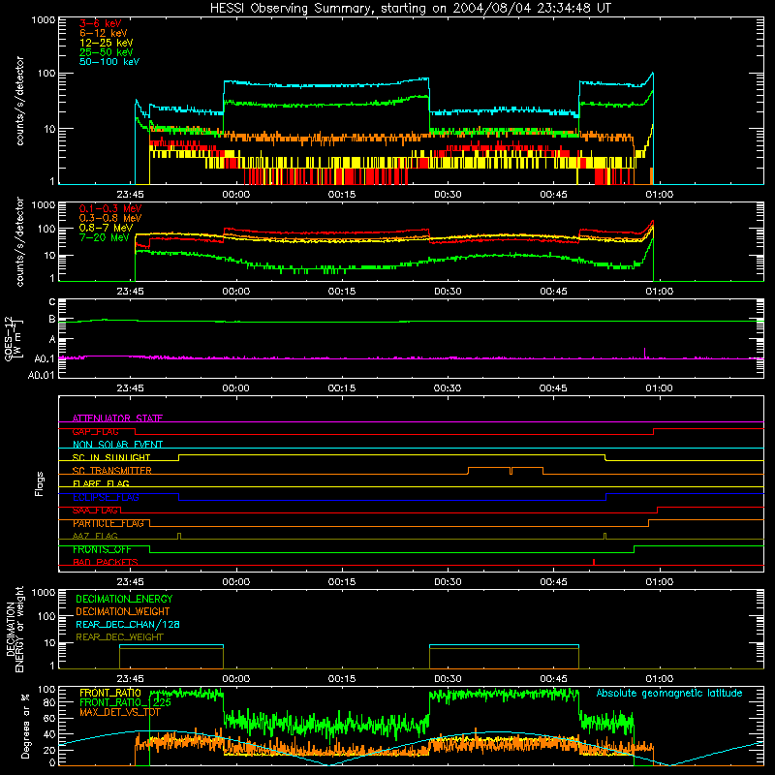Click the Degrees or % axis label
Screen dimensions: 775x775
(x=25, y=726)
